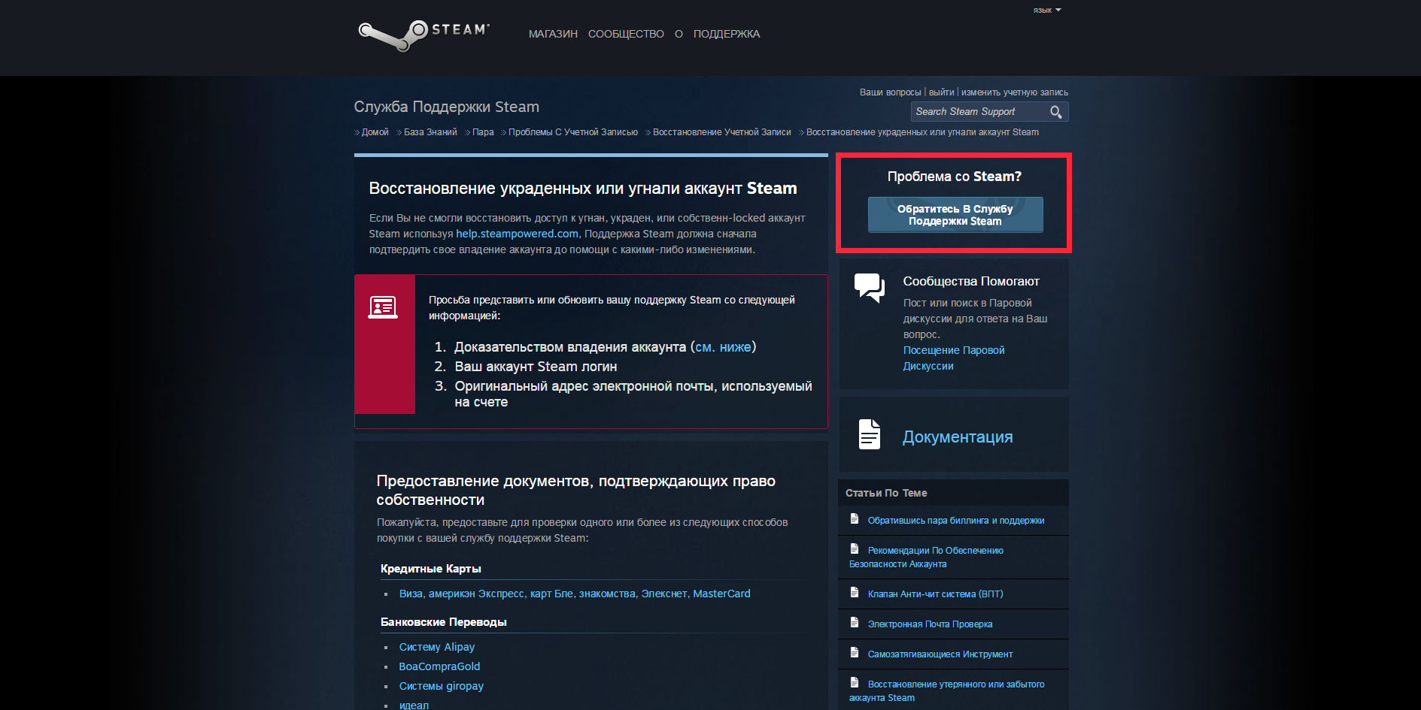Open the Документация link
The width and height of the screenshot is (1421, 710).
[x=958, y=437]
